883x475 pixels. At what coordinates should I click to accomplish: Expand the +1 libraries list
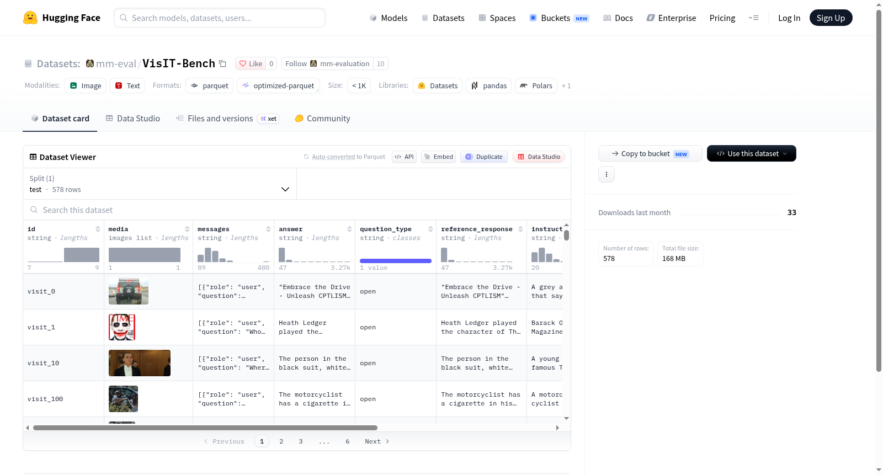[566, 86]
